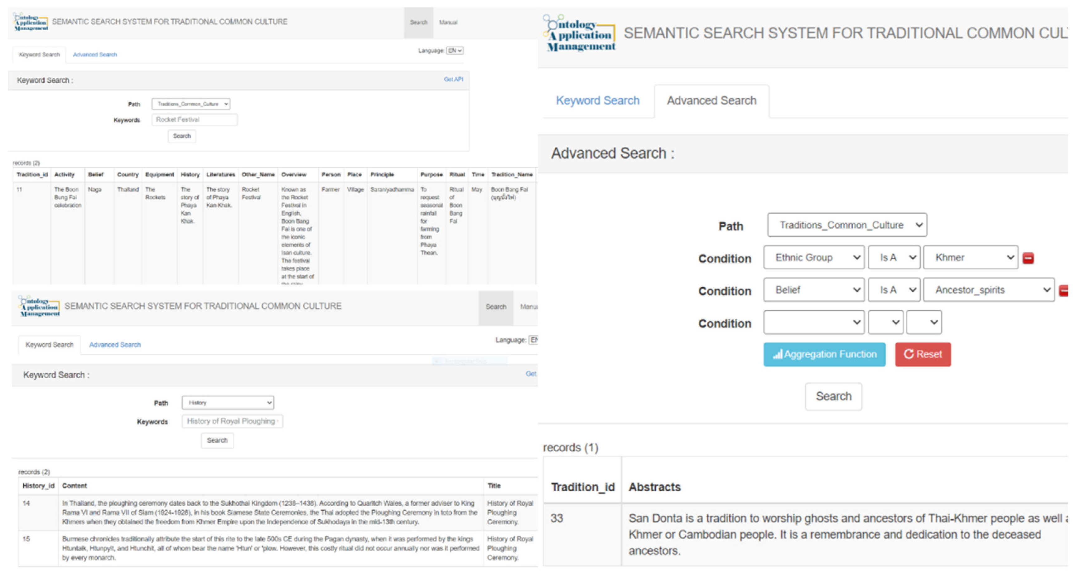Image resolution: width=1075 pixels, height=573 pixels.
Task: Open Advanced Search tab in top-left panel
Action: (x=95, y=55)
